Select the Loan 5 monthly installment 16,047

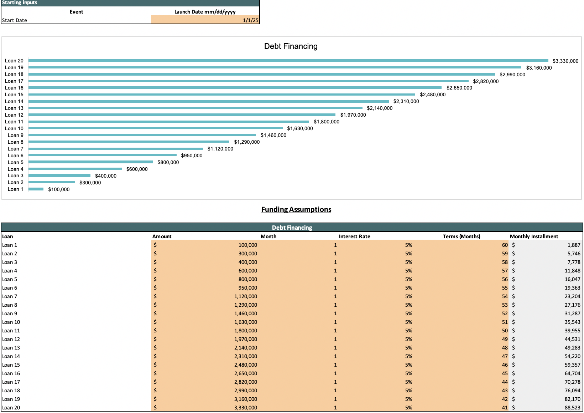point(546,279)
